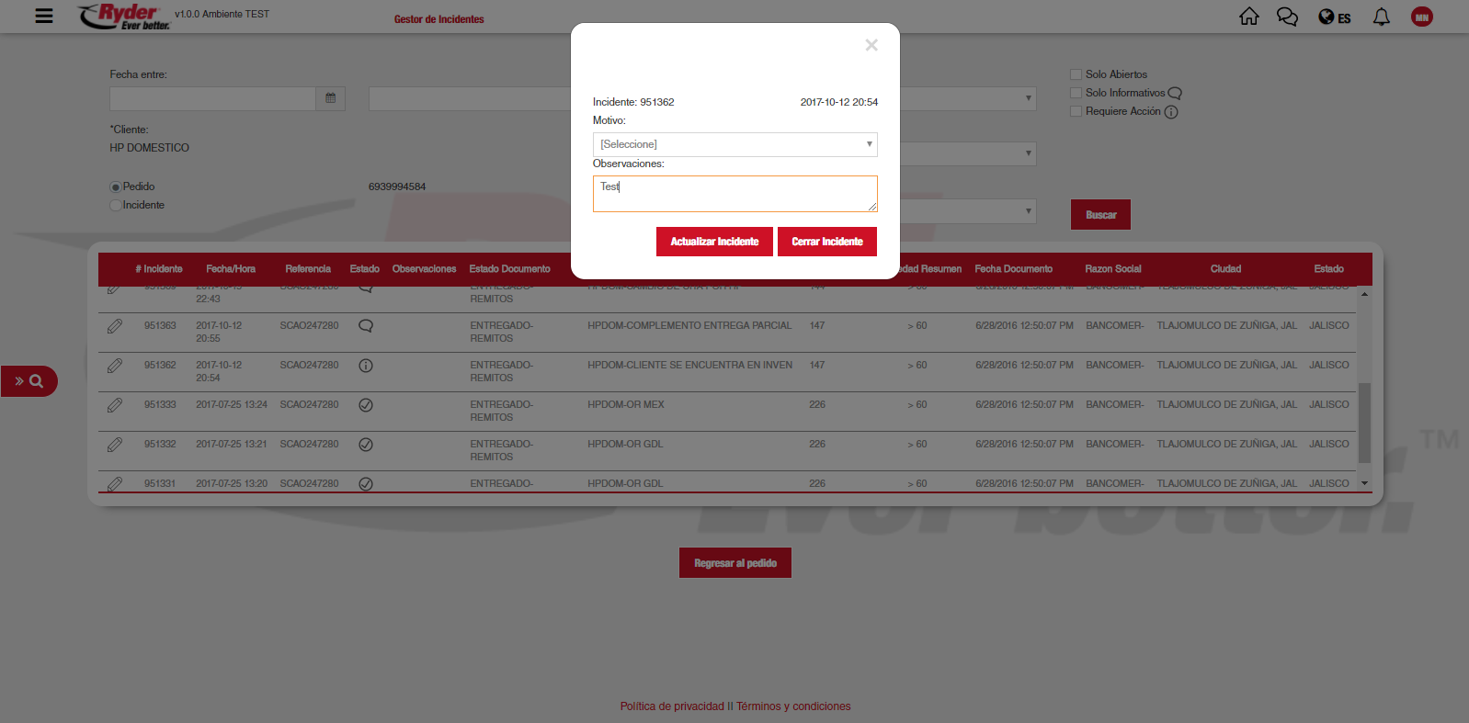
Task: Open the Política de privacidad link
Action: [x=672, y=706]
